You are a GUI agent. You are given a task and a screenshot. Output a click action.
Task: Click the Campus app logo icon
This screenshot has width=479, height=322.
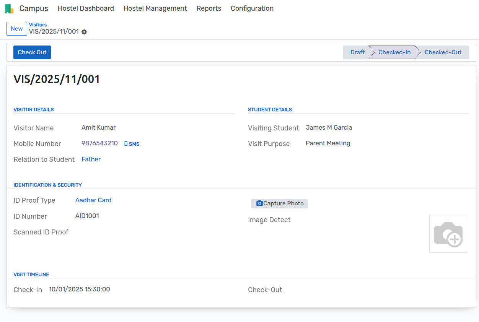[9, 8]
